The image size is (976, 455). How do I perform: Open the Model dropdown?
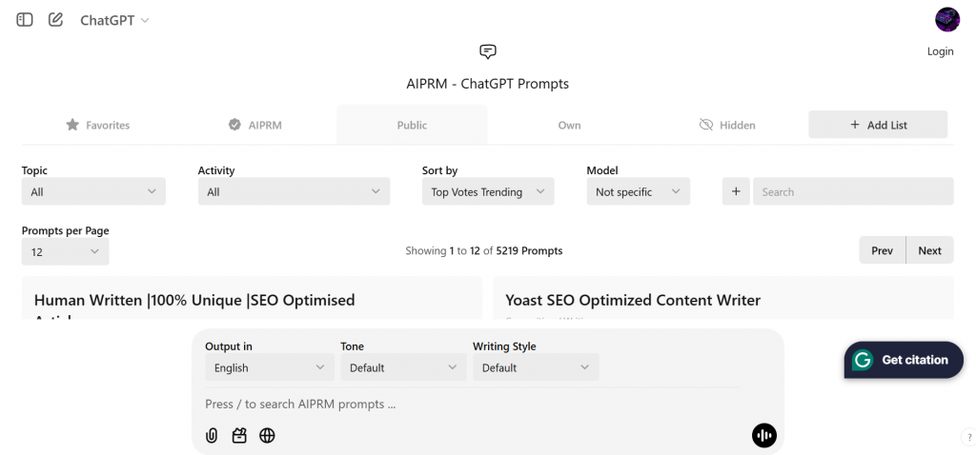[x=638, y=192]
